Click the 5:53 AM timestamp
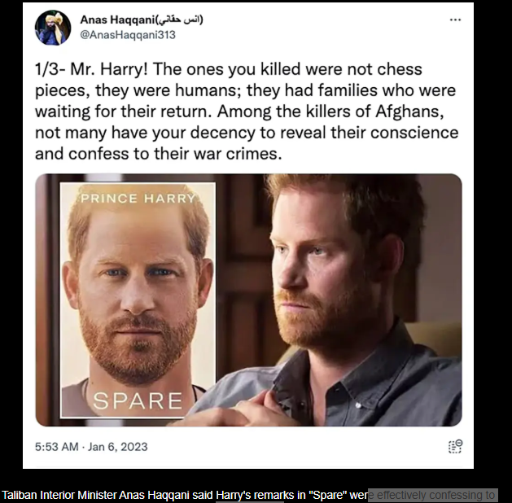 tap(57, 447)
